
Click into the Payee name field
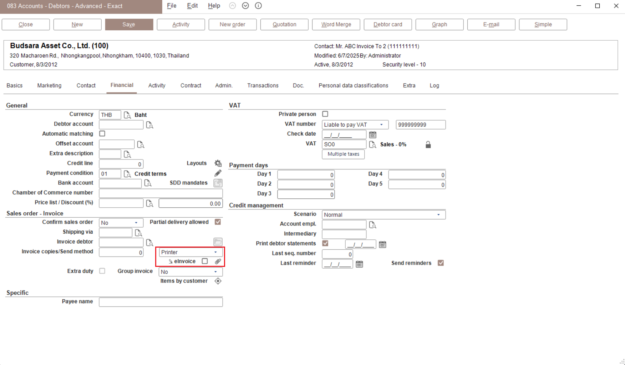[x=161, y=302]
